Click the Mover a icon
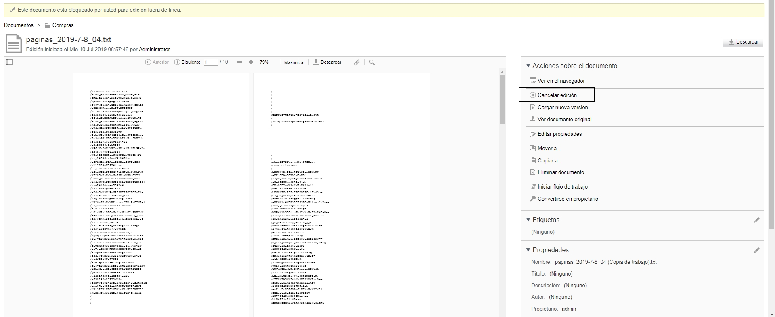775x317 pixels. coord(532,148)
